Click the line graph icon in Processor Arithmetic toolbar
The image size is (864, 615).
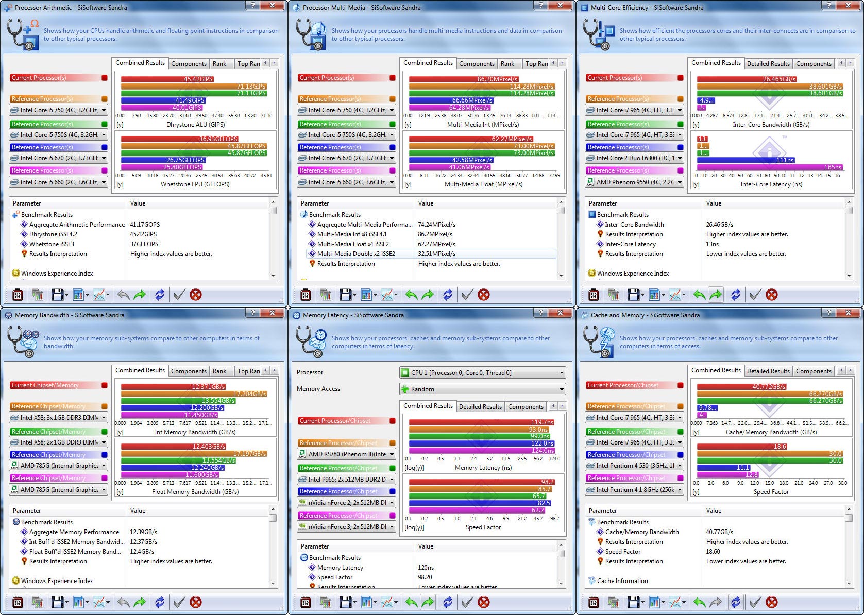[99, 295]
